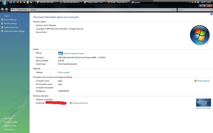
Task: Switch to the Thiago Scalon conversation taskbar button
Action: tap(94, 2)
